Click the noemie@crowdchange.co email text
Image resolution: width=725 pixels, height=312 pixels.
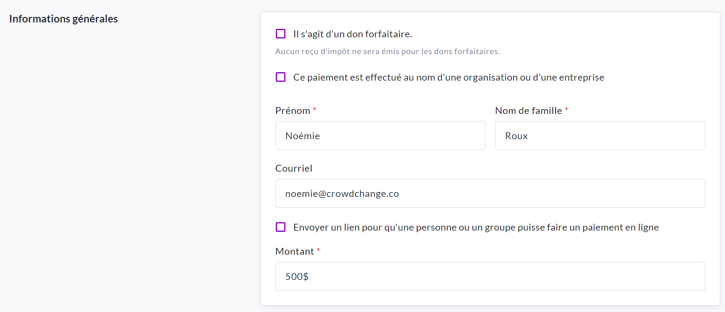click(x=342, y=194)
